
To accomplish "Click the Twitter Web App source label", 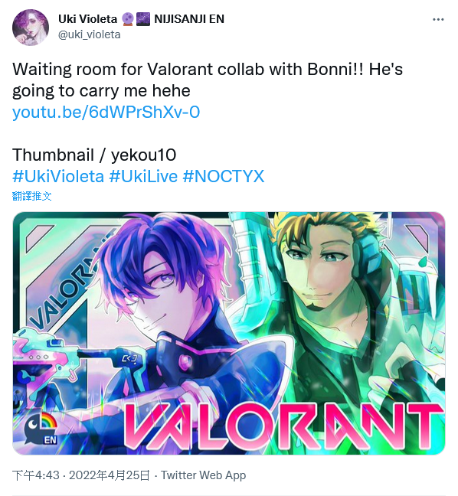I will click(x=203, y=475).
